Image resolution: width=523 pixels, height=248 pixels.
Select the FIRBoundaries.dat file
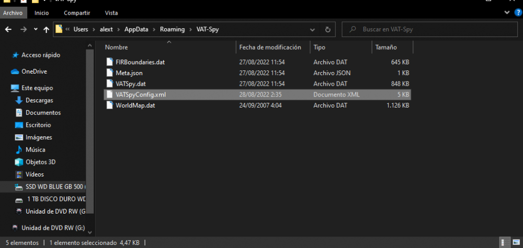[140, 62]
